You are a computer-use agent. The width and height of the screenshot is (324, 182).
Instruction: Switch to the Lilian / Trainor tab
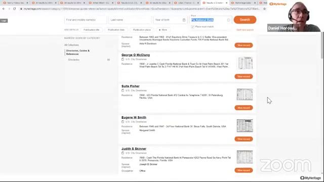(x=187, y=3)
